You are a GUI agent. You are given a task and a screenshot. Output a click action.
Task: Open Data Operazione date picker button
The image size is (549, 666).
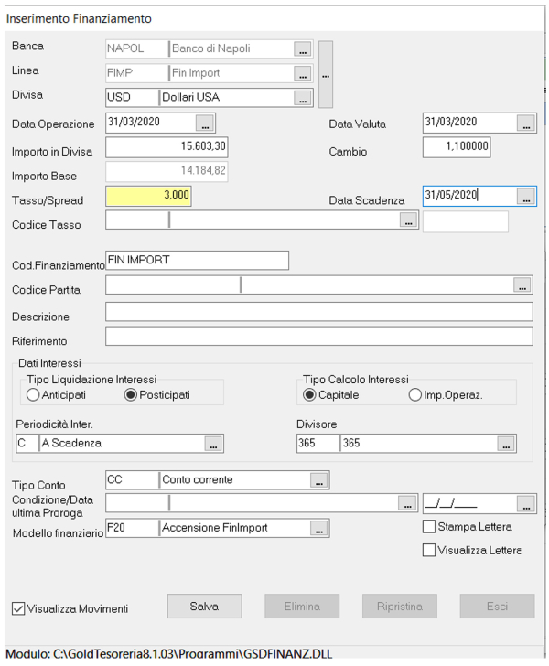pos(204,122)
